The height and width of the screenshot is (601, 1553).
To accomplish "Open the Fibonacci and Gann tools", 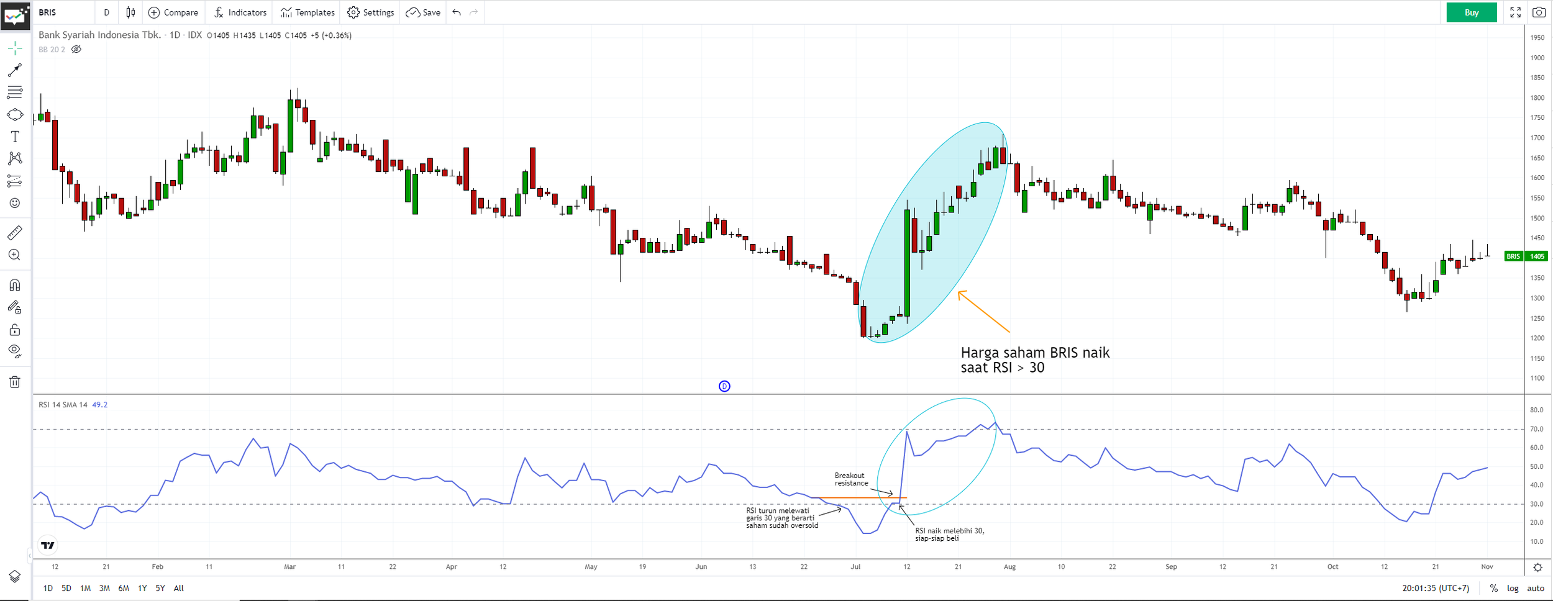I will point(15,93).
